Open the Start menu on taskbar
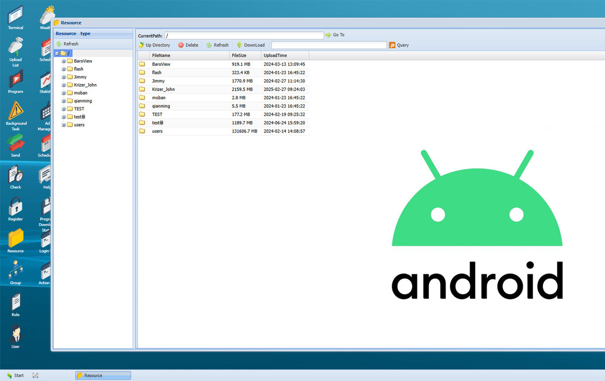The width and height of the screenshot is (605, 381). tap(15, 375)
